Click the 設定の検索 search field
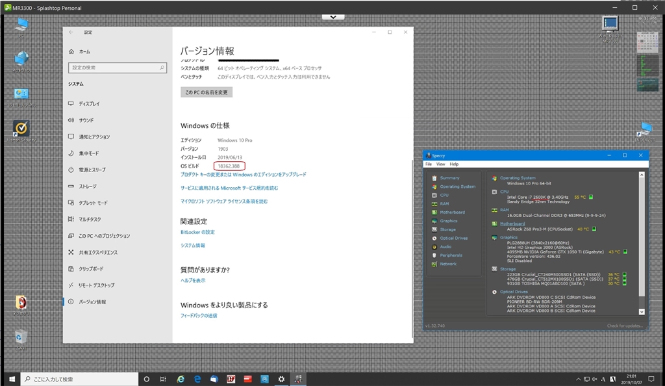The image size is (665, 386). point(118,68)
